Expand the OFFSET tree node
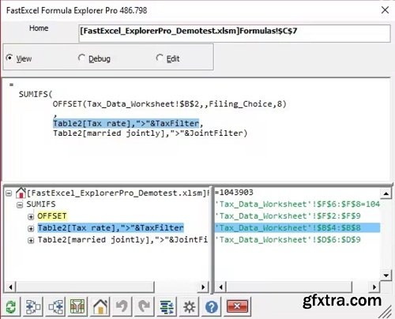Screen dimensions: 395x319 coord(31,216)
